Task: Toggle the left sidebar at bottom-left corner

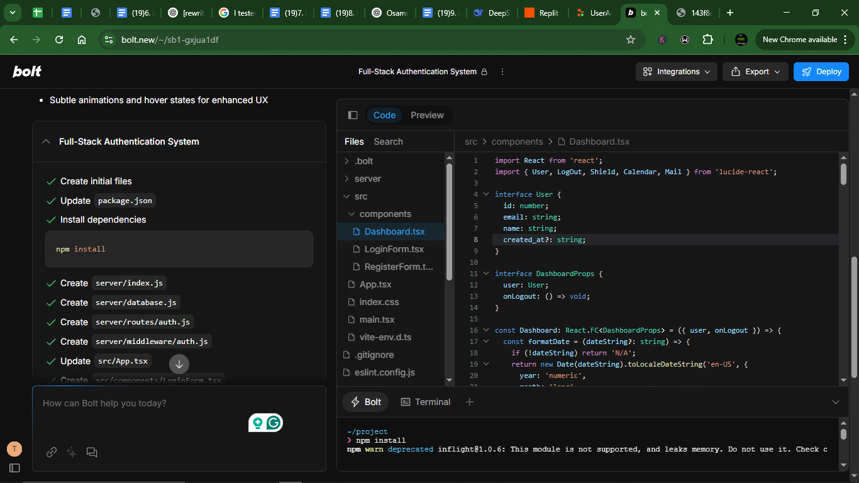Action: pyautogui.click(x=14, y=468)
